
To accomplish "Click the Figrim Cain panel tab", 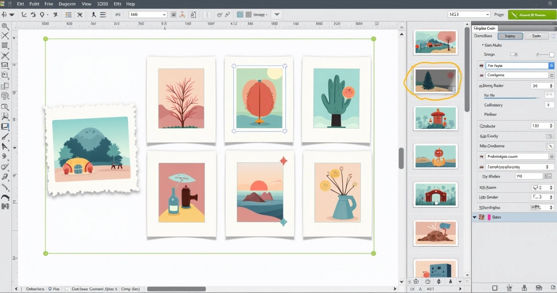I will point(485,28).
